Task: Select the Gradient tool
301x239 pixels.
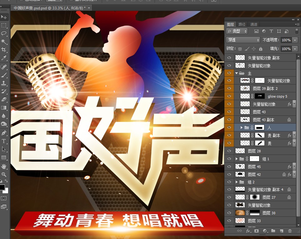Action: click(4, 107)
